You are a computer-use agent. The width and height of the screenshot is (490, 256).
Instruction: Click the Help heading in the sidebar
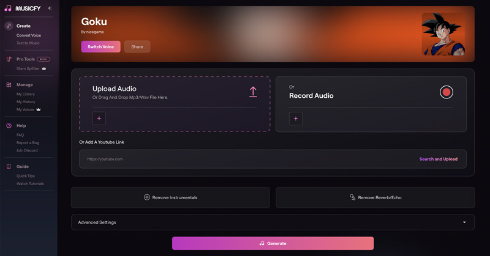(x=21, y=126)
